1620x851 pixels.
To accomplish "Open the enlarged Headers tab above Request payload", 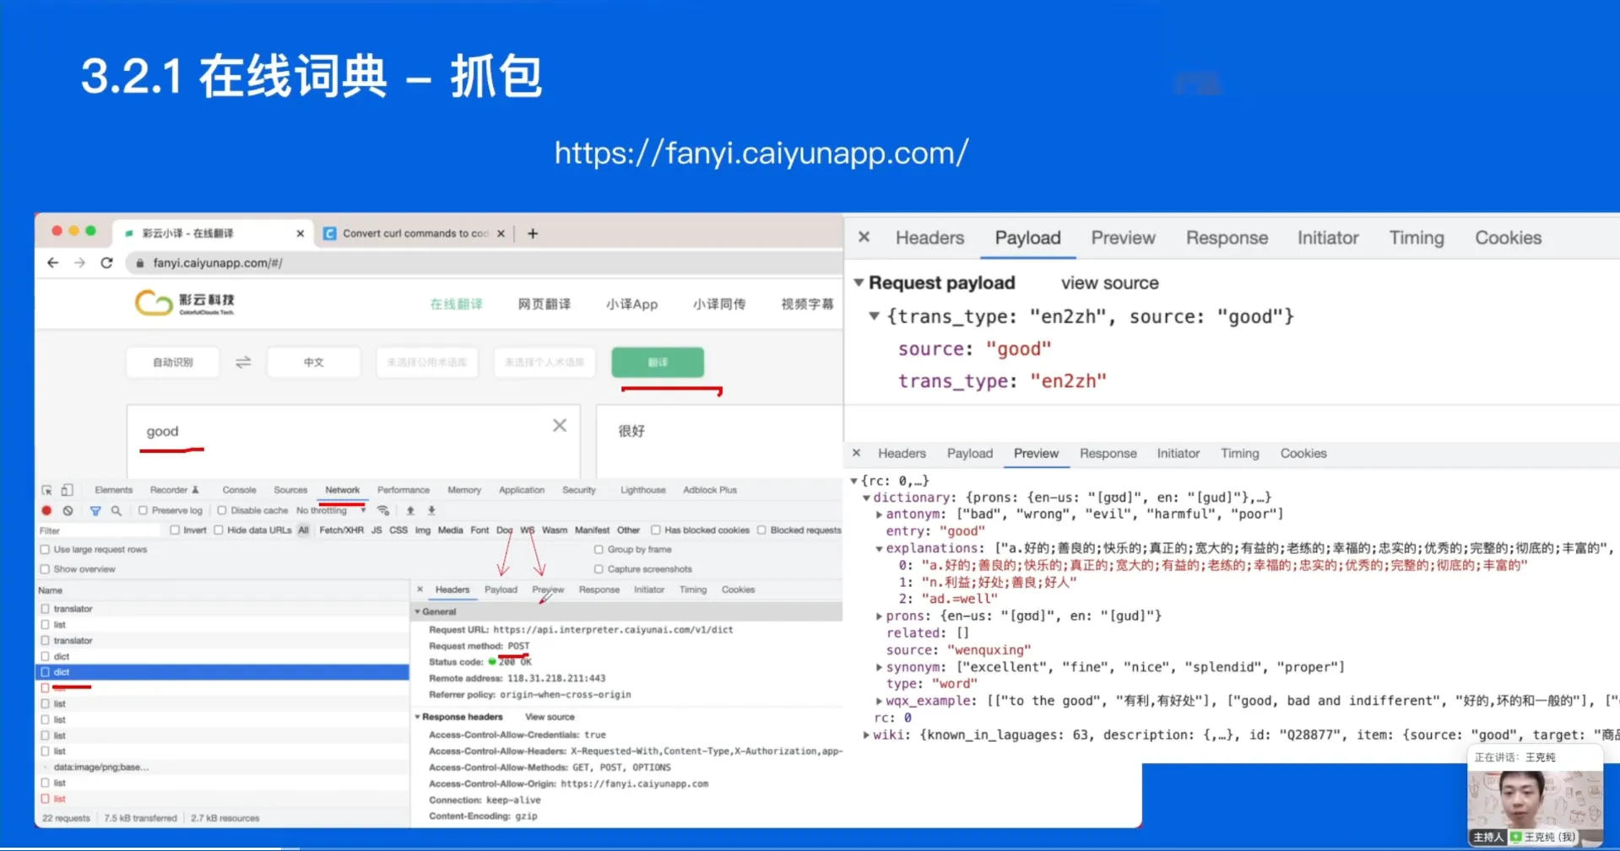I will pyautogui.click(x=929, y=238).
